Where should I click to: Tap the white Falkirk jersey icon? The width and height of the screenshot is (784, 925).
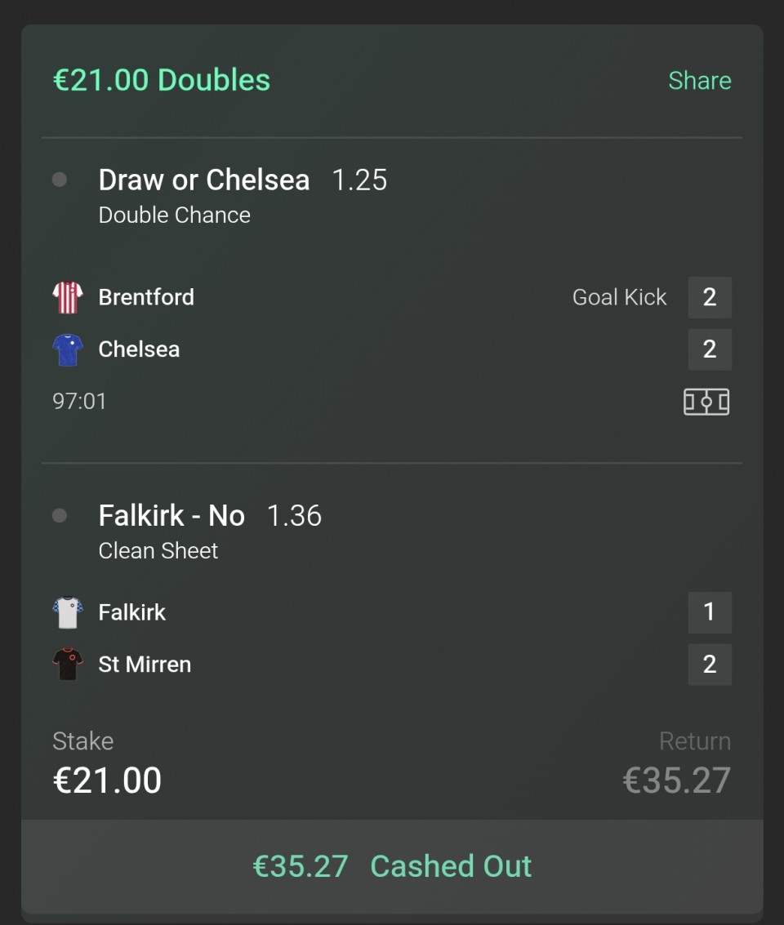coord(68,612)
